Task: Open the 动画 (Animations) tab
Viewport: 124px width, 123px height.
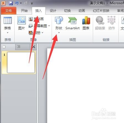Action: tap(82, 11)
